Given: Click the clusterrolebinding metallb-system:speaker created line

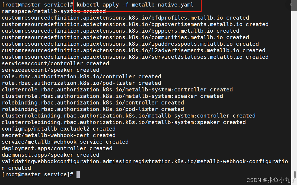Looking at the screenshot, I should pos(124,122).
